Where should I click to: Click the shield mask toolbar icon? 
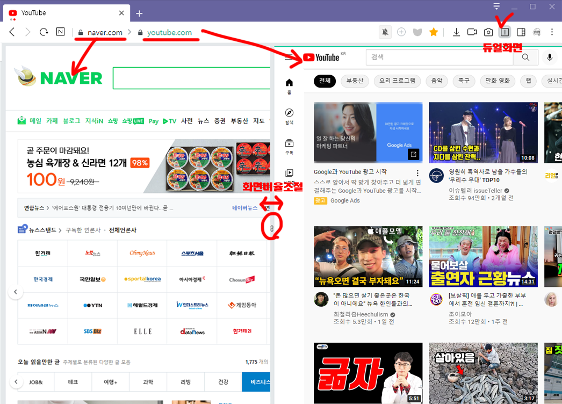[x=417, y=32]
